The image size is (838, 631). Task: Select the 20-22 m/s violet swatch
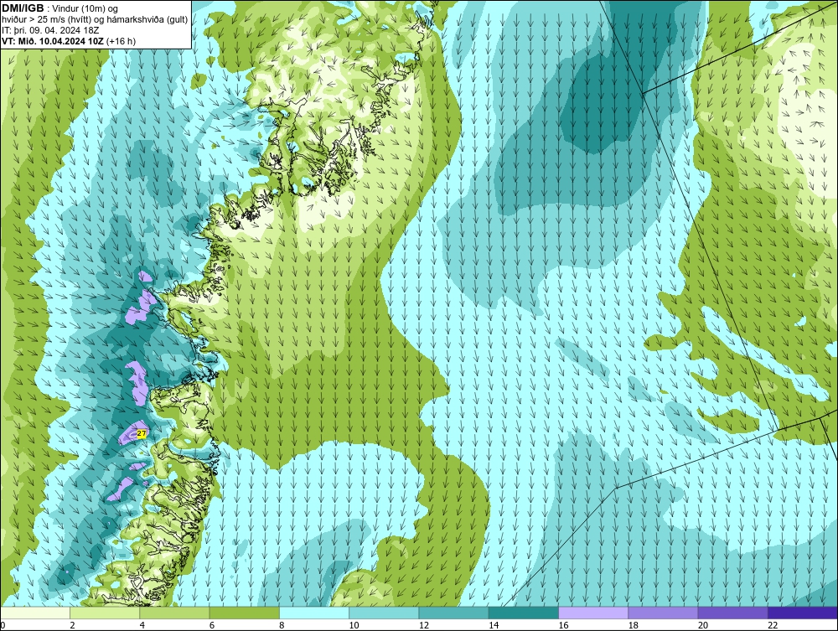pos(732,613)
